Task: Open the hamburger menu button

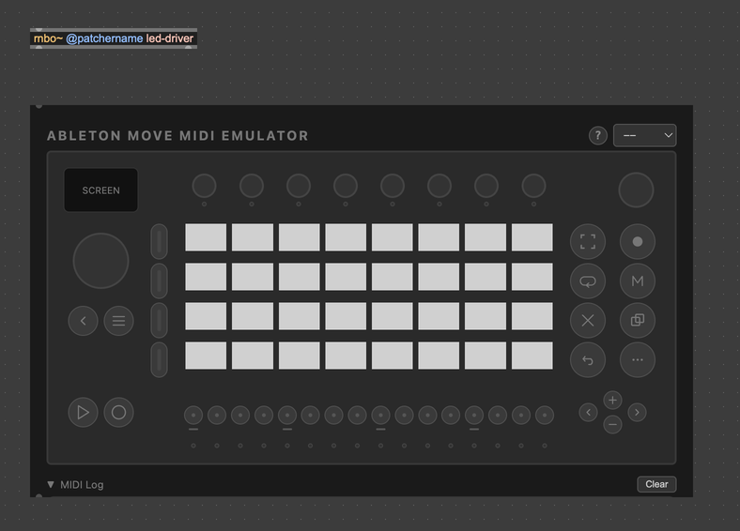Action: coord(118,321)
